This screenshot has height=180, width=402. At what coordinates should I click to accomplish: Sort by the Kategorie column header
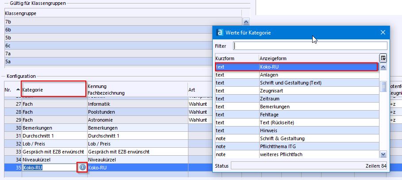click(53, 89)
